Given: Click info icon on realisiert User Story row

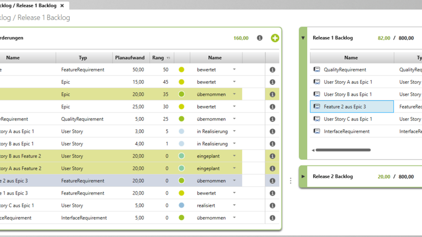Looking at the screenshot, I should pos(272,205).
